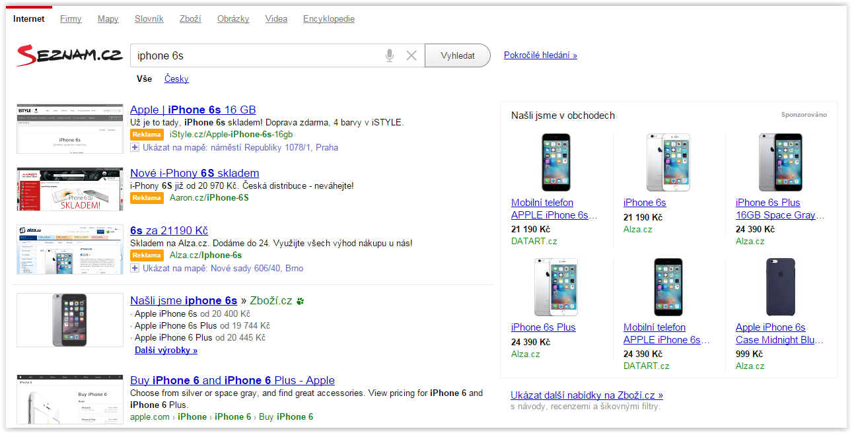Image resolution: width=852 pixels, height=433 pixels.
Task: Click the Reklama badge beside Alza.cz/Iphone-6s
Action: pyautogui.click(x=147, y=255)
